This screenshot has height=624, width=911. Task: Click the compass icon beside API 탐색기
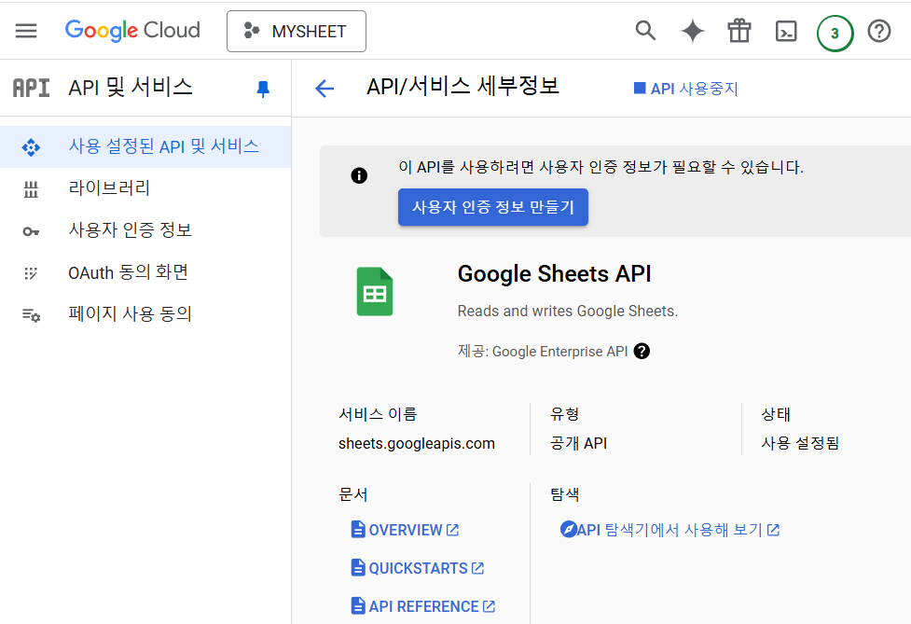point(568,529)
